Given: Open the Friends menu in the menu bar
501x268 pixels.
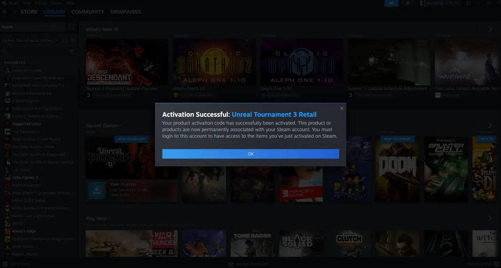Looking at the screenshot, I should (x=41, y=3).
